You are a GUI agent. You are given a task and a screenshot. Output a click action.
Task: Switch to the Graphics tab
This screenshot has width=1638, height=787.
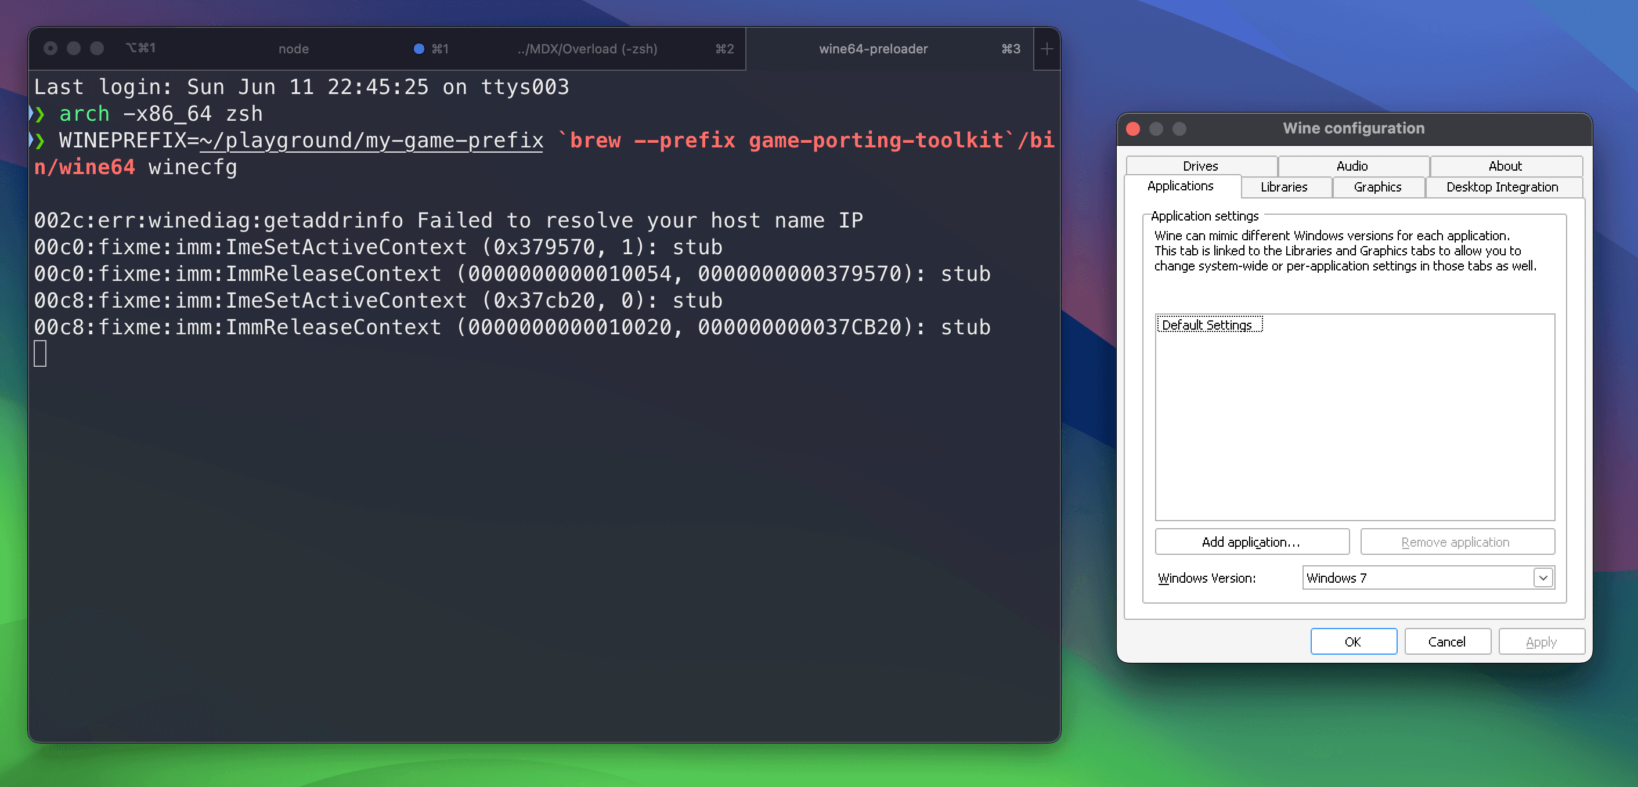pyautogui.click(x=1377, y=187)
